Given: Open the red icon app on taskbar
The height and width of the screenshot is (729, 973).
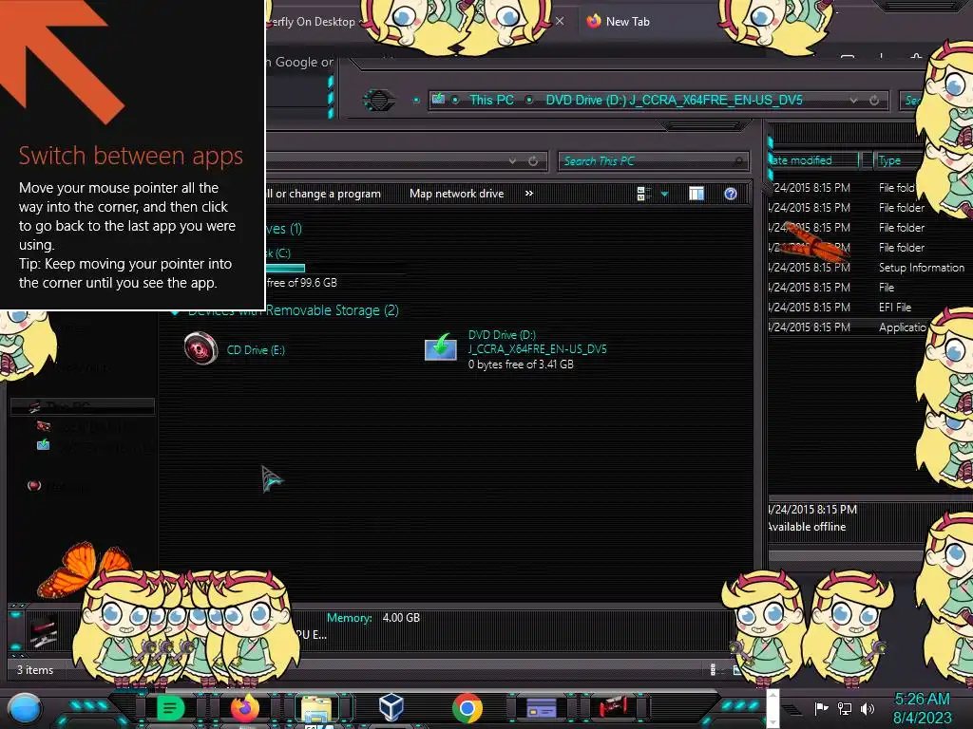Looking at the screenshot, I should pos(614,706).
